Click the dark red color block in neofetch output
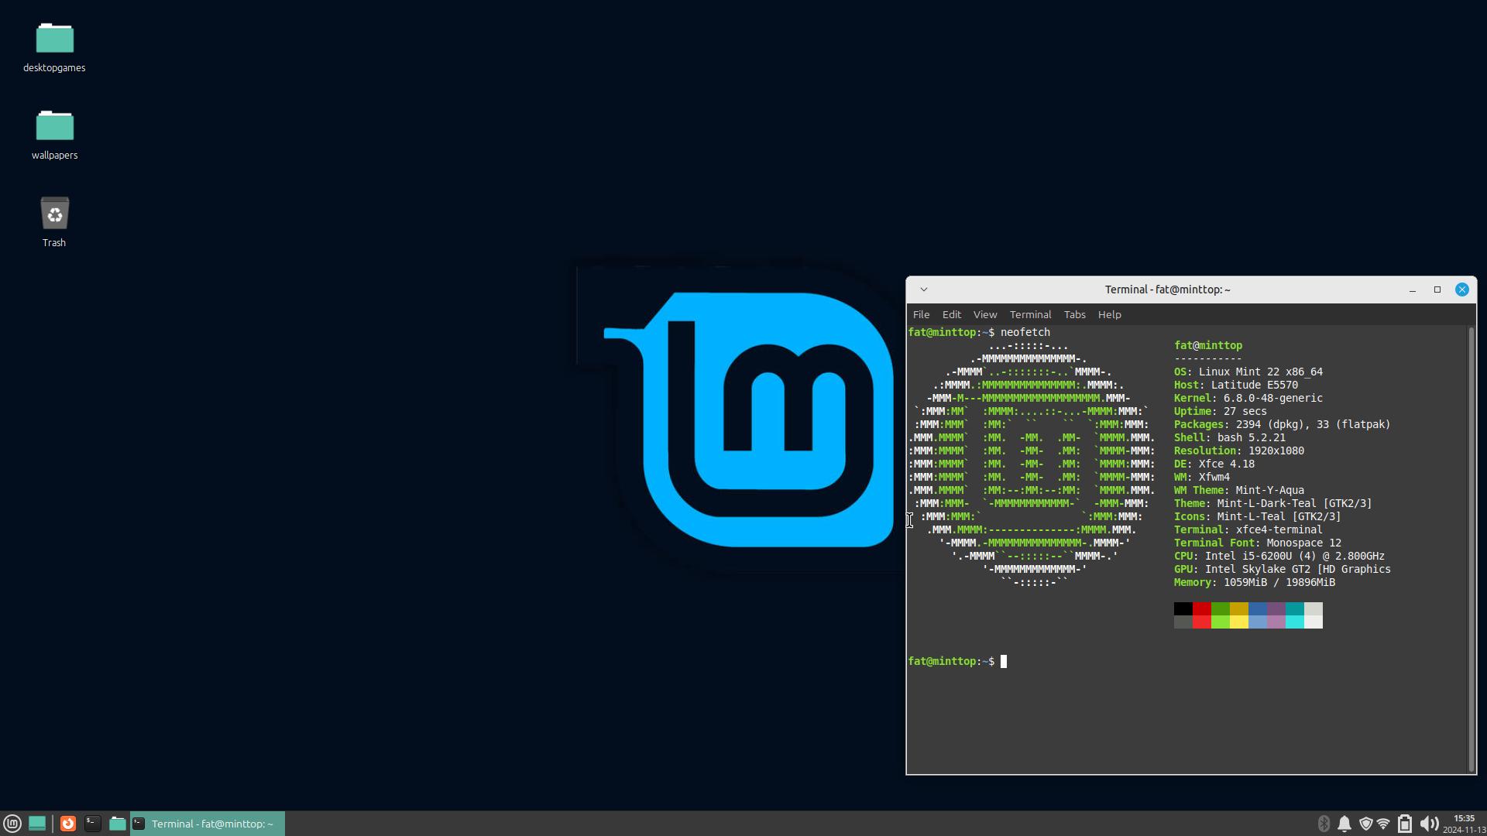Viewport: 1487px width, 836px height. click(1201, 608)
